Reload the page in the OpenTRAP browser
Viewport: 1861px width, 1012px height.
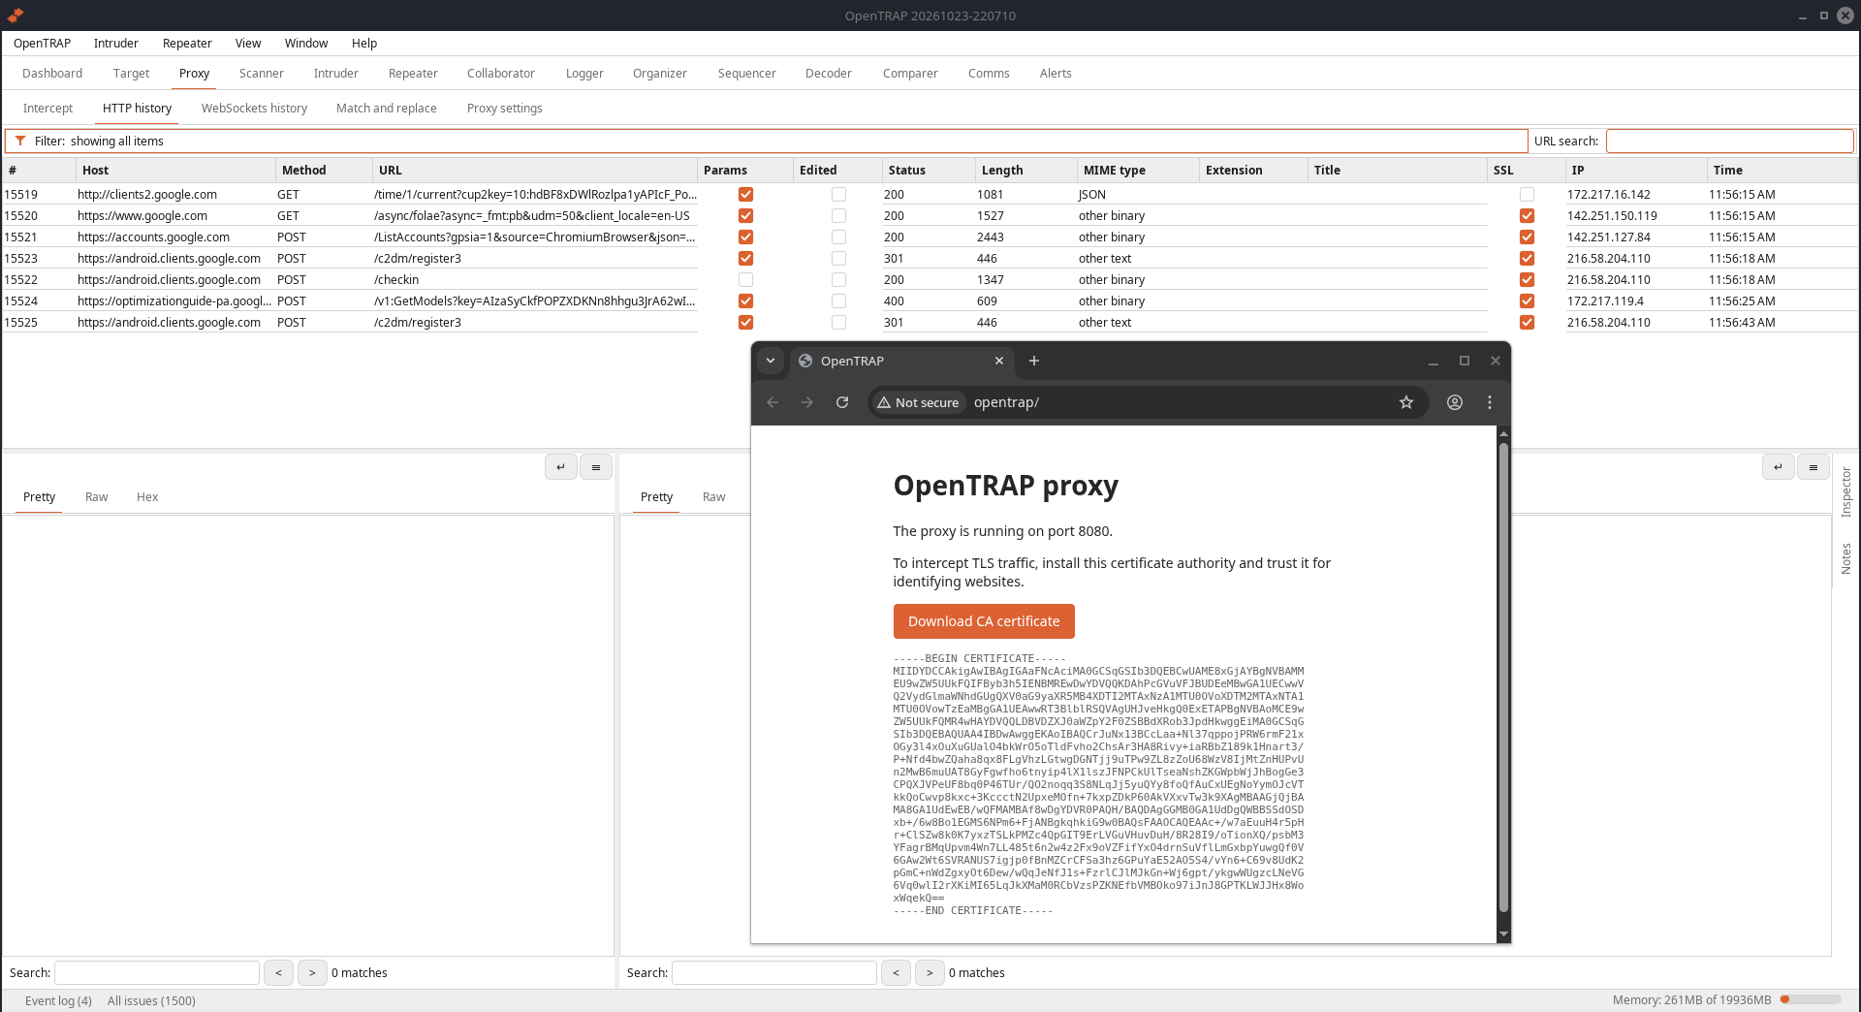click(x=842, y=402)
